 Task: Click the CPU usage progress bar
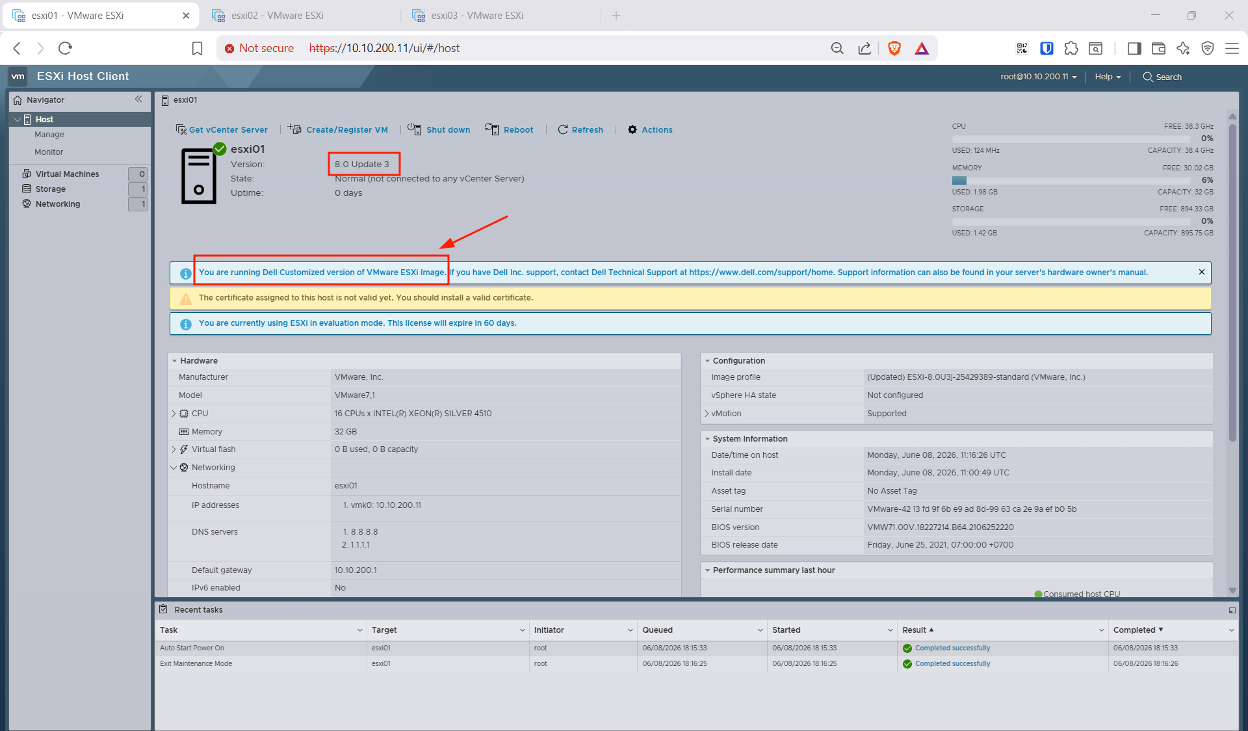pos(1071,139)
